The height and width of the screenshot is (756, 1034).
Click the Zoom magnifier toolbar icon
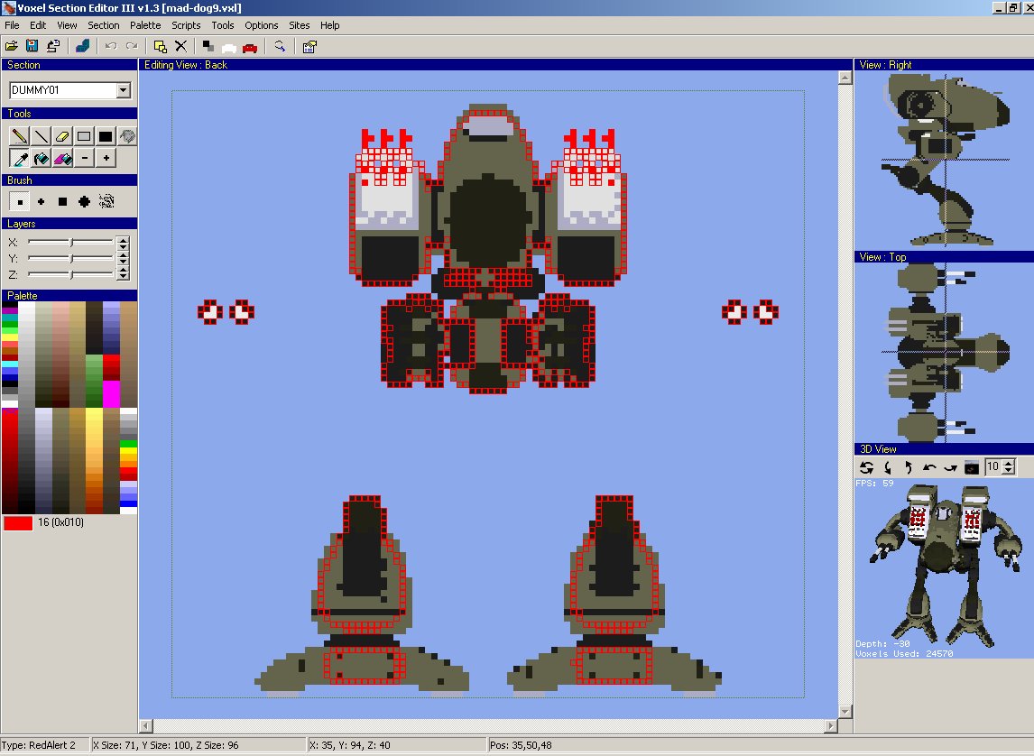point(280,47)
